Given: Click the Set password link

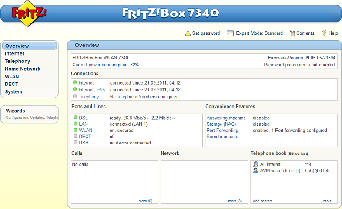Looking at the screenshot, I should point(206,33).
